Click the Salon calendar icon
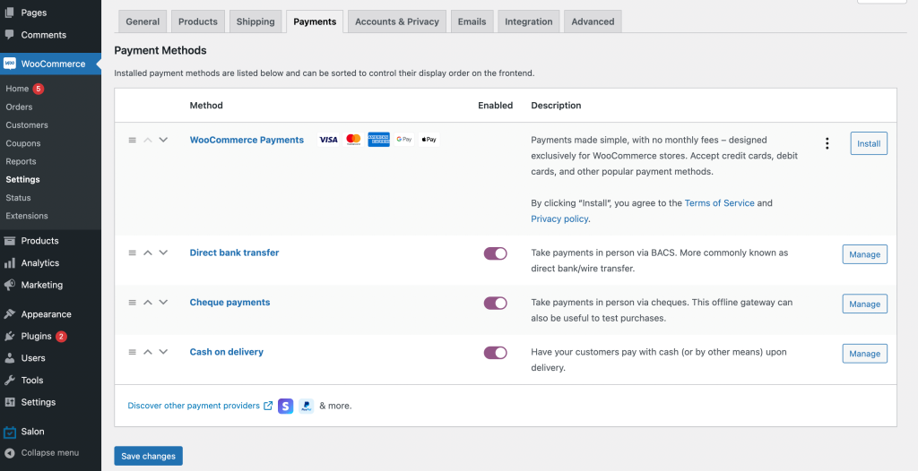918x471 pixels. pyautogui.click(x=9, y=432)
